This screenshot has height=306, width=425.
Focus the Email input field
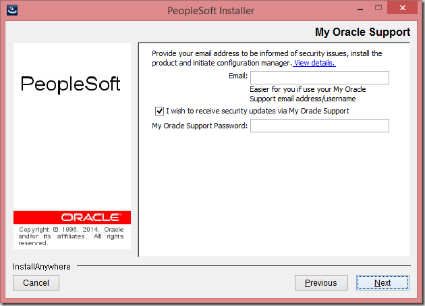coord(320,78)
